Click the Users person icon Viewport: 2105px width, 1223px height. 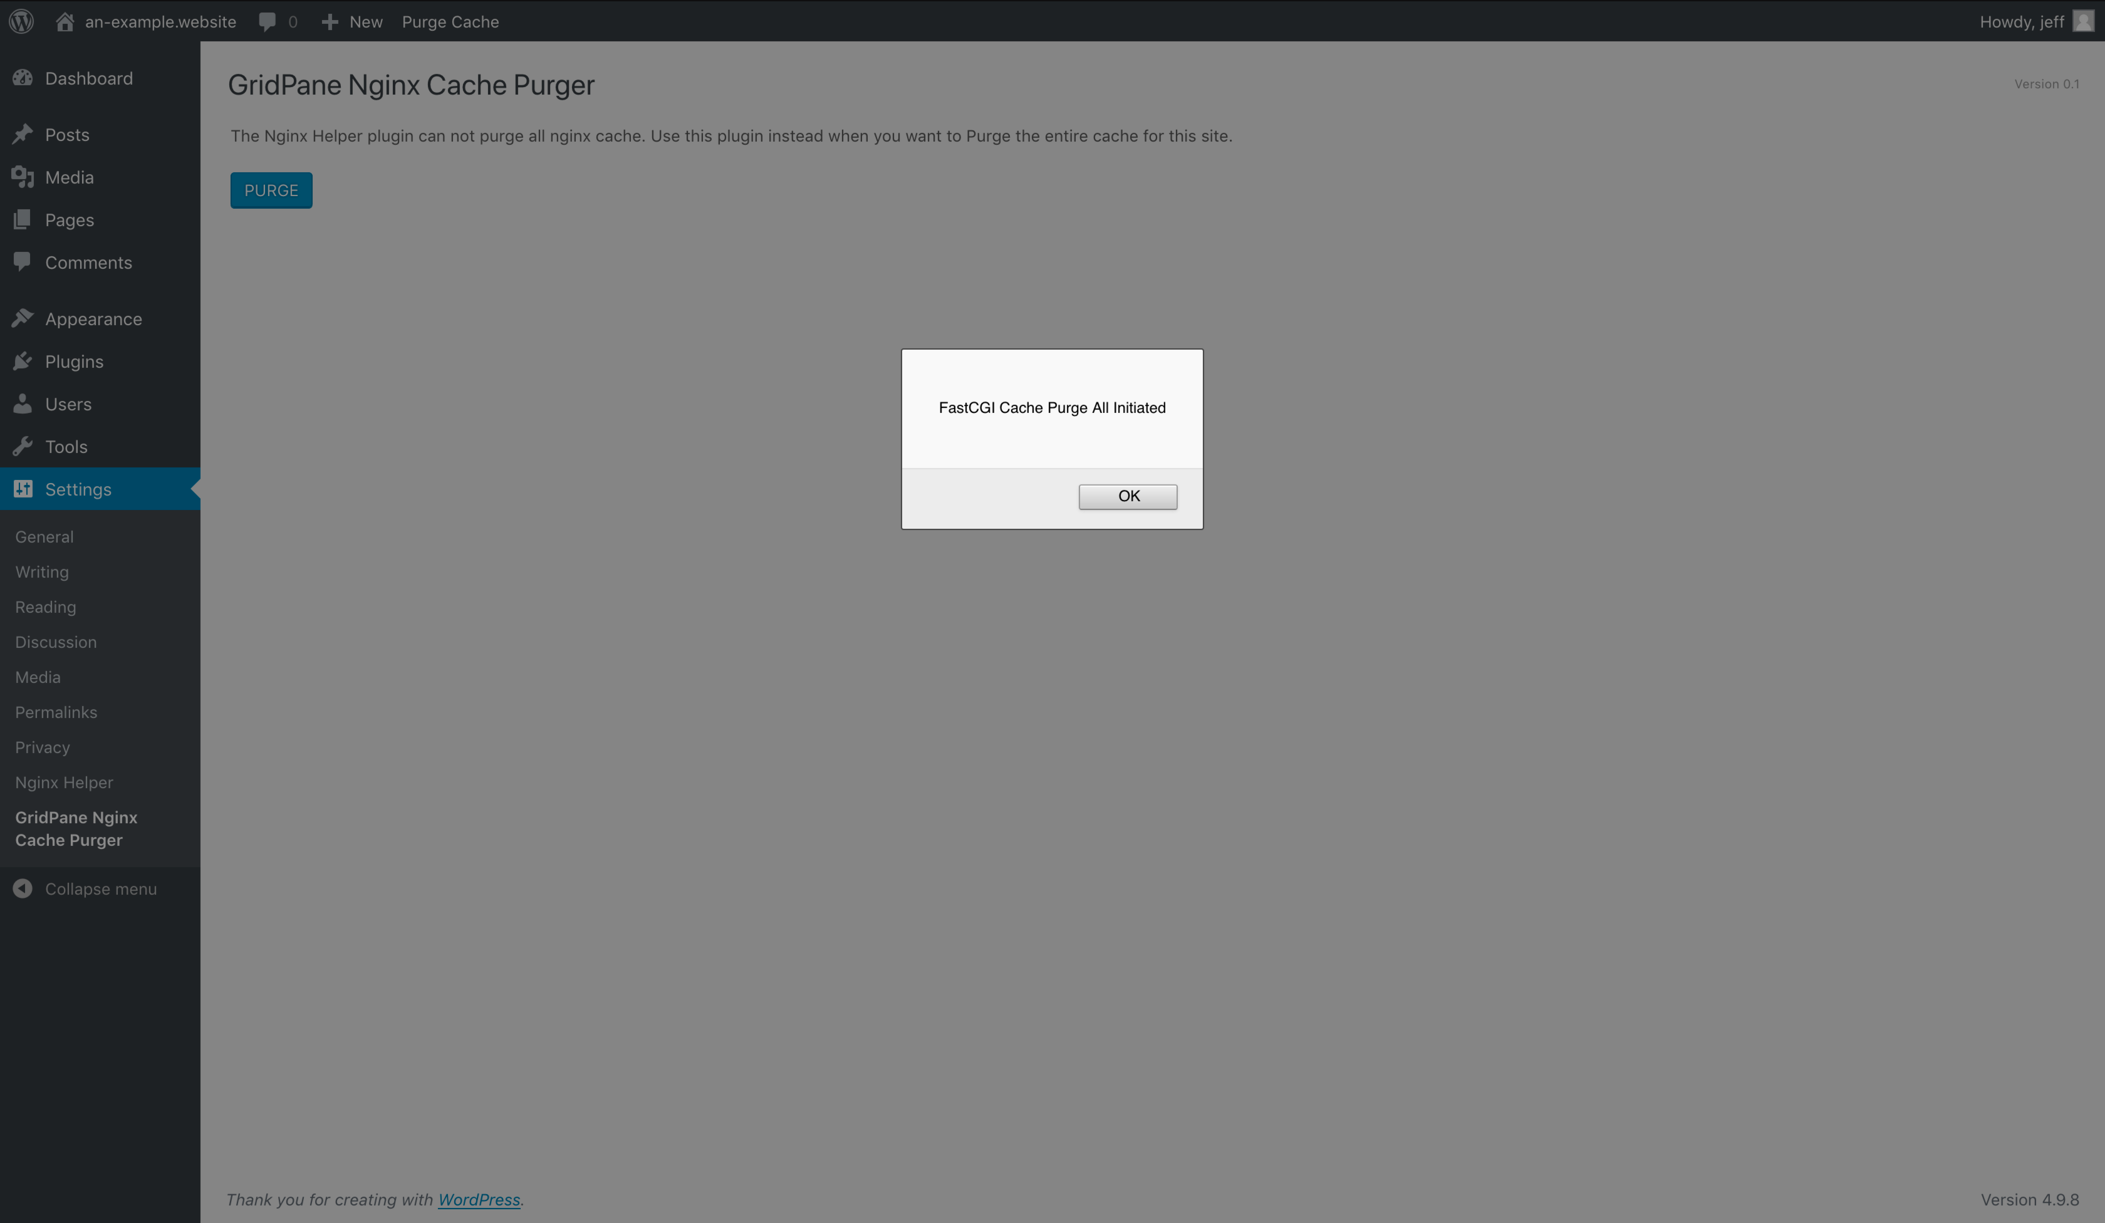(23, 403)
